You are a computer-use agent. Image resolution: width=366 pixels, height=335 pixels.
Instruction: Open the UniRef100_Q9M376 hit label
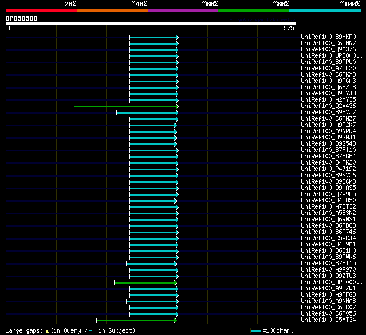pos(328,50)
